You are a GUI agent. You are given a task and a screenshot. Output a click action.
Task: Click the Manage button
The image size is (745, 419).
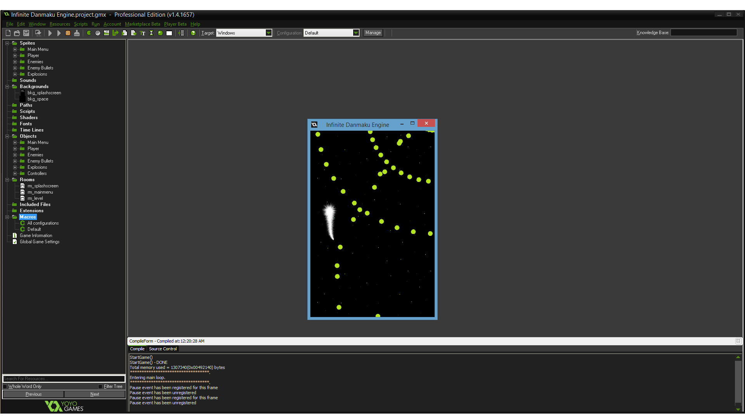click(372, 33)
